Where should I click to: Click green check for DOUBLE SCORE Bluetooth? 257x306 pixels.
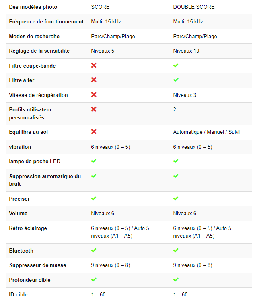(176, 250)
